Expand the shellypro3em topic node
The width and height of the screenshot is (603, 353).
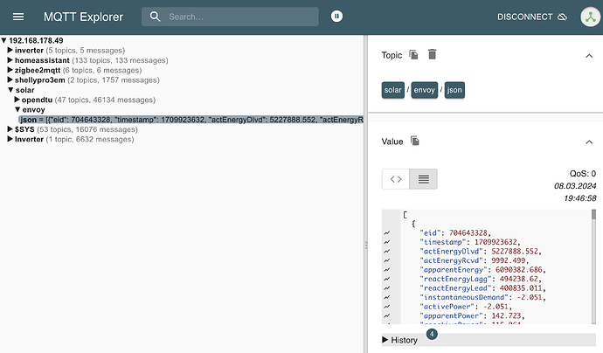coord(10,80)
